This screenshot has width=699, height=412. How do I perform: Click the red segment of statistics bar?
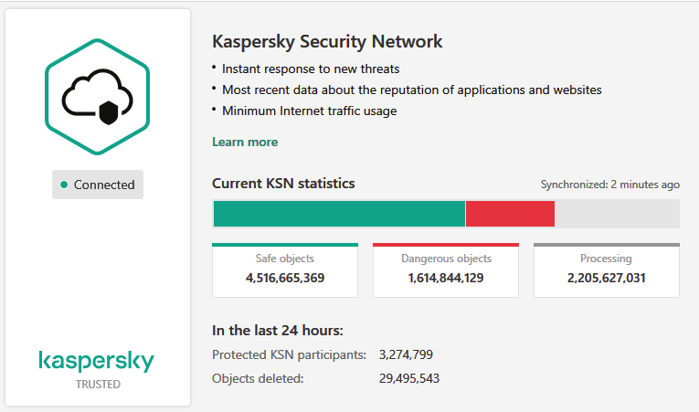point(510,214)
